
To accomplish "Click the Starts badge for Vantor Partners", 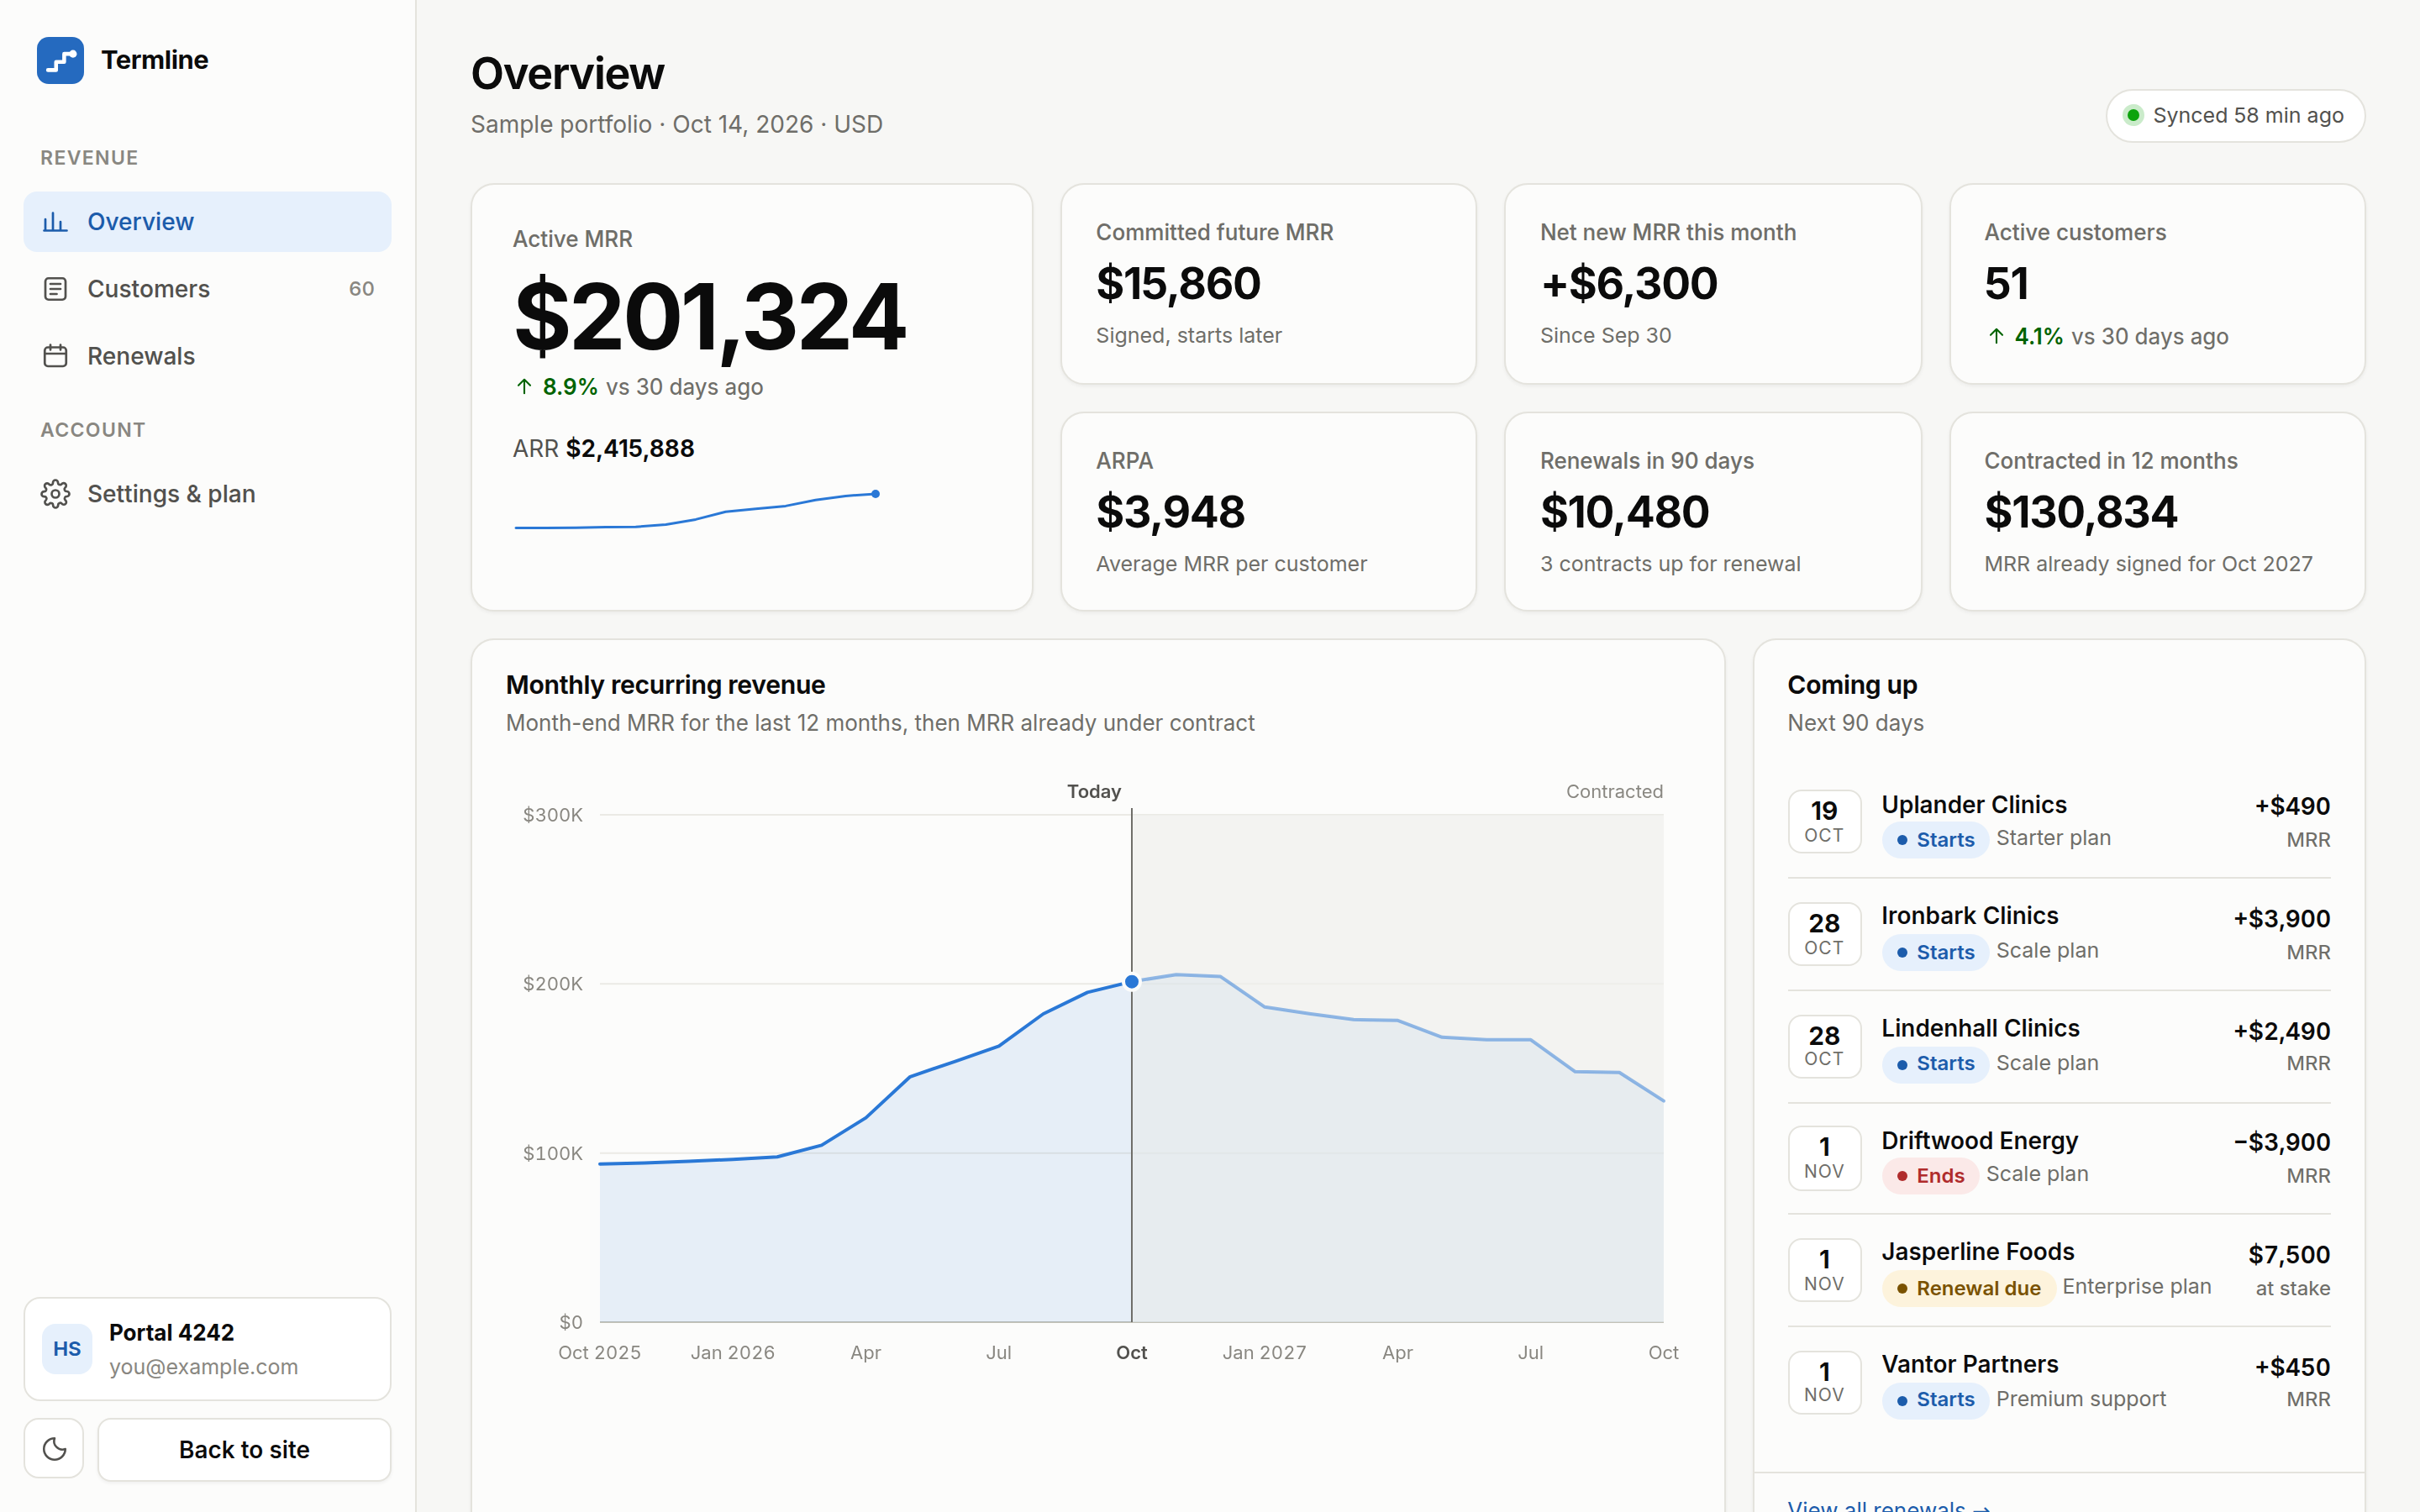I will click(1934, 1400).
